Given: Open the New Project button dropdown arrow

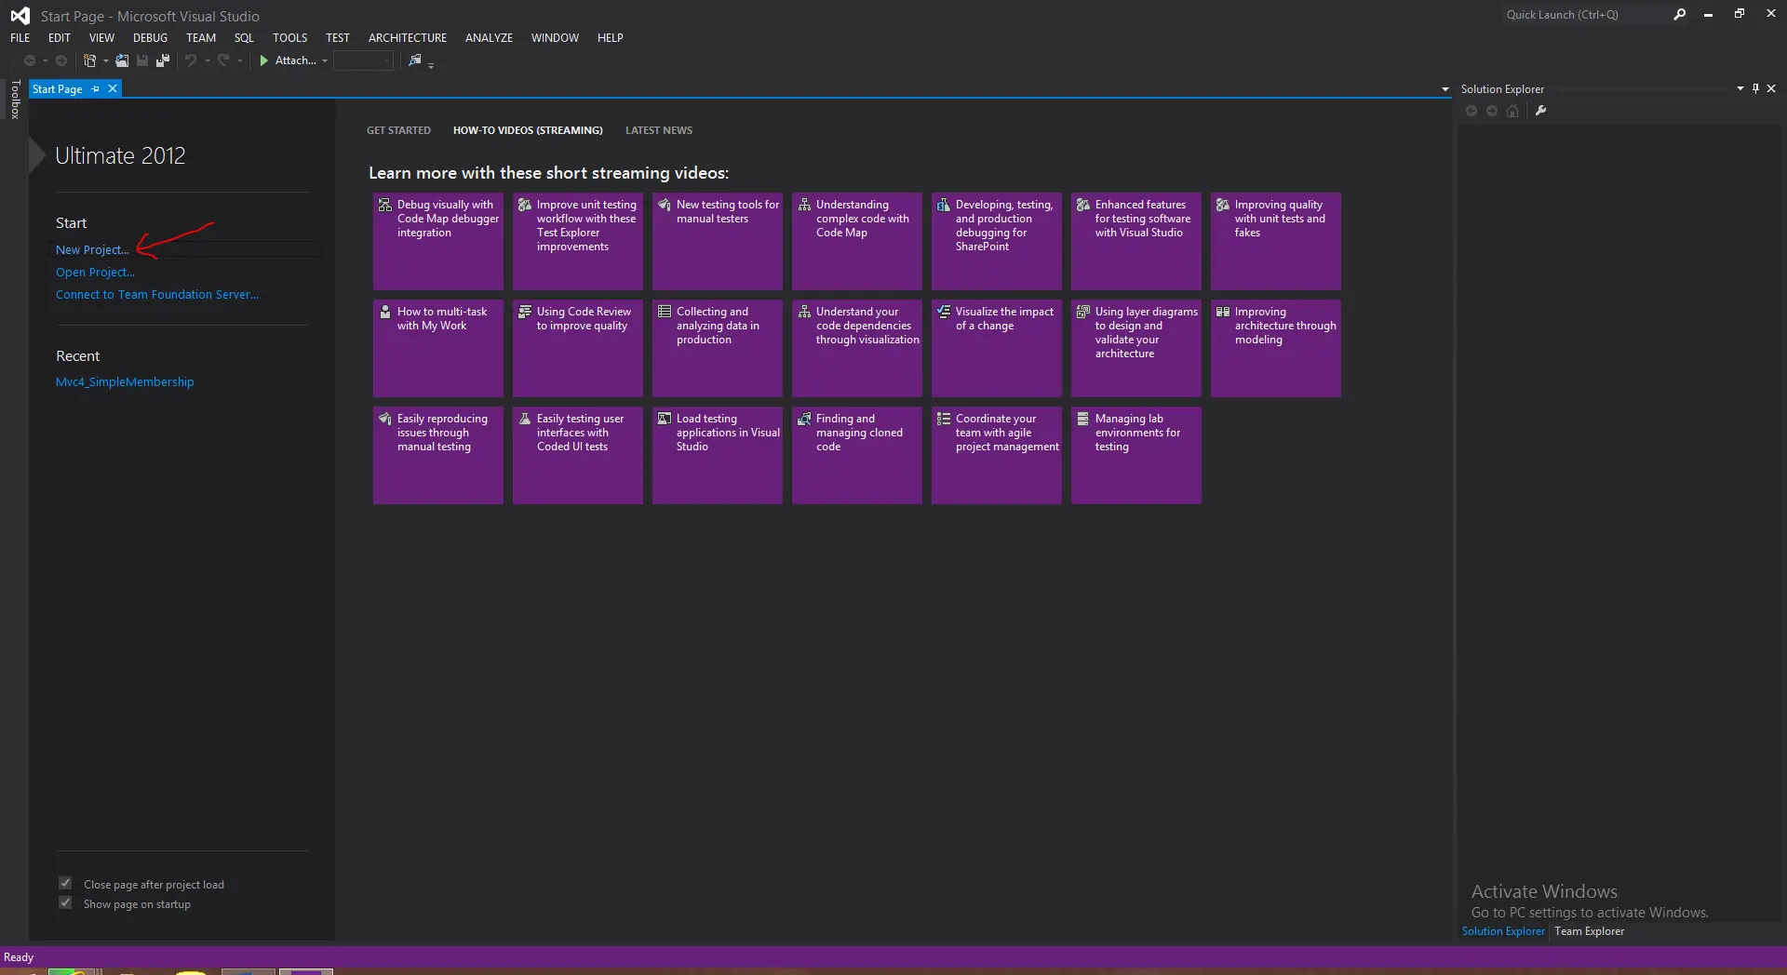Looking at the screenshot, I should pyautogui.click(x=105, y=61).
